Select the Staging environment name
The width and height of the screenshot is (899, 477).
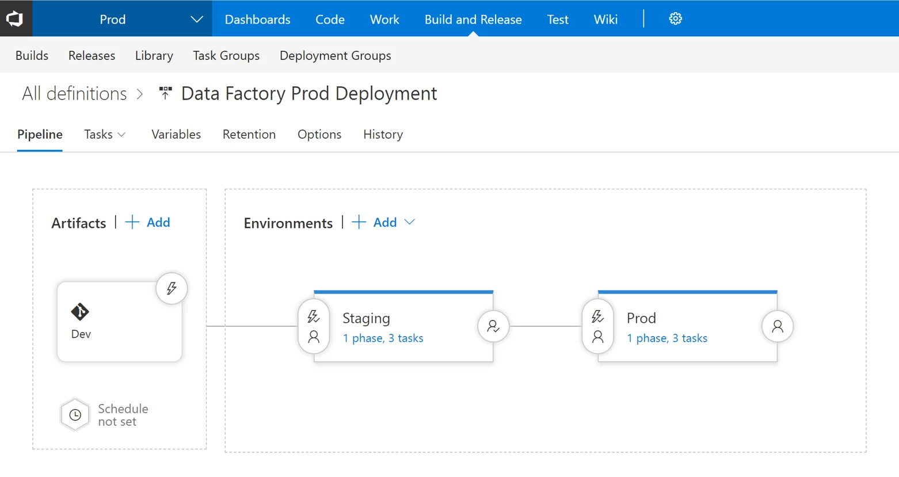coord(366,318)
